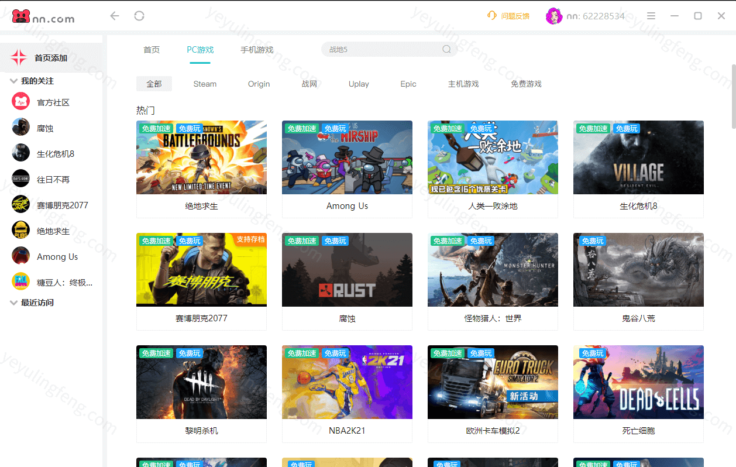Choose the Epic platform filter
Image resolution: width=736 pixels, height=467 pixels.
408,84
